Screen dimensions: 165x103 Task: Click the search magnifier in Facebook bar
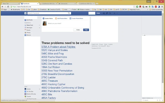[69, 13]
